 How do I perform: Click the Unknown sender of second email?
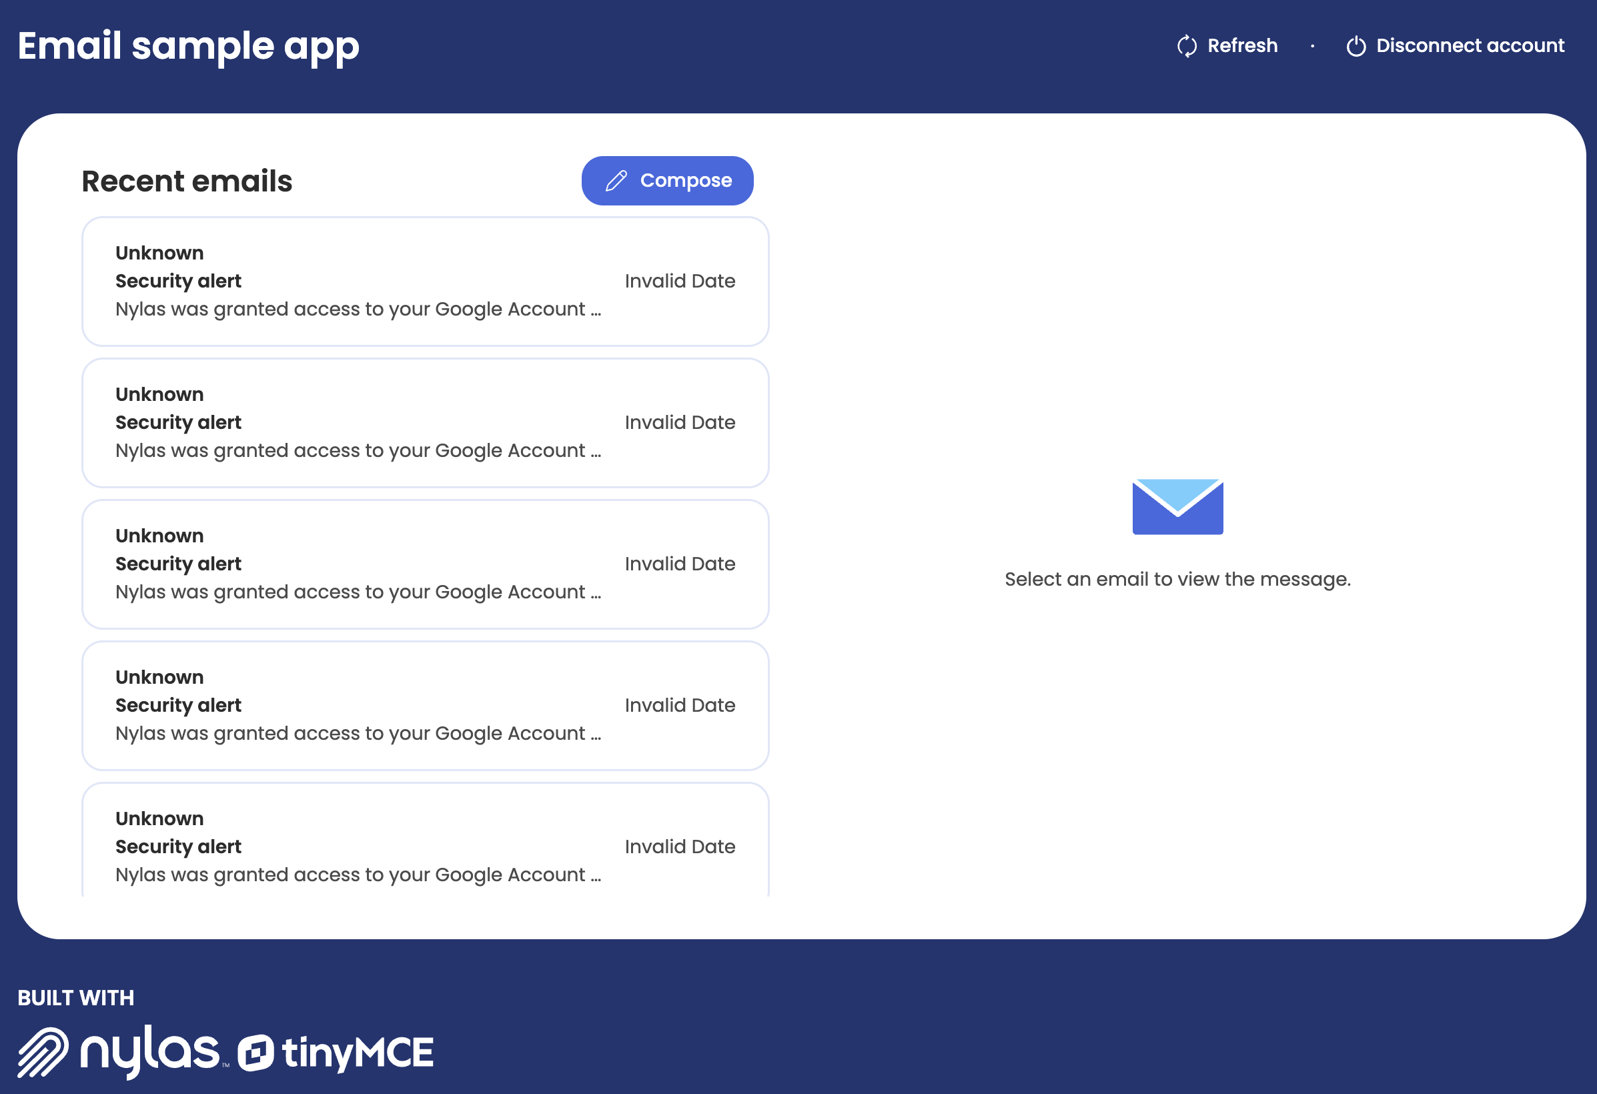tap(159, 394)
